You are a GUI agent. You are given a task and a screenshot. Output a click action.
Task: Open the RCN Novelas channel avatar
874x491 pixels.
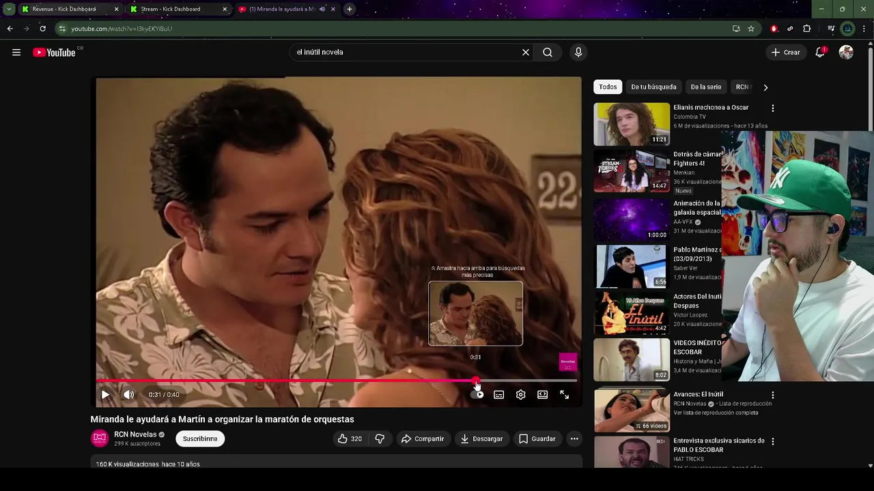click(100, 438)
